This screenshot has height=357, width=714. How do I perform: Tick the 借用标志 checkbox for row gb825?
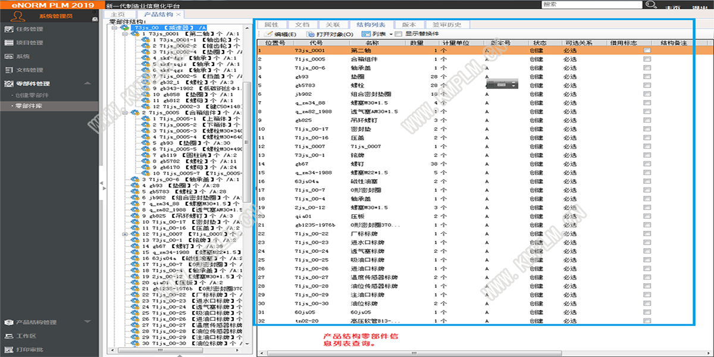pos(647,120)
